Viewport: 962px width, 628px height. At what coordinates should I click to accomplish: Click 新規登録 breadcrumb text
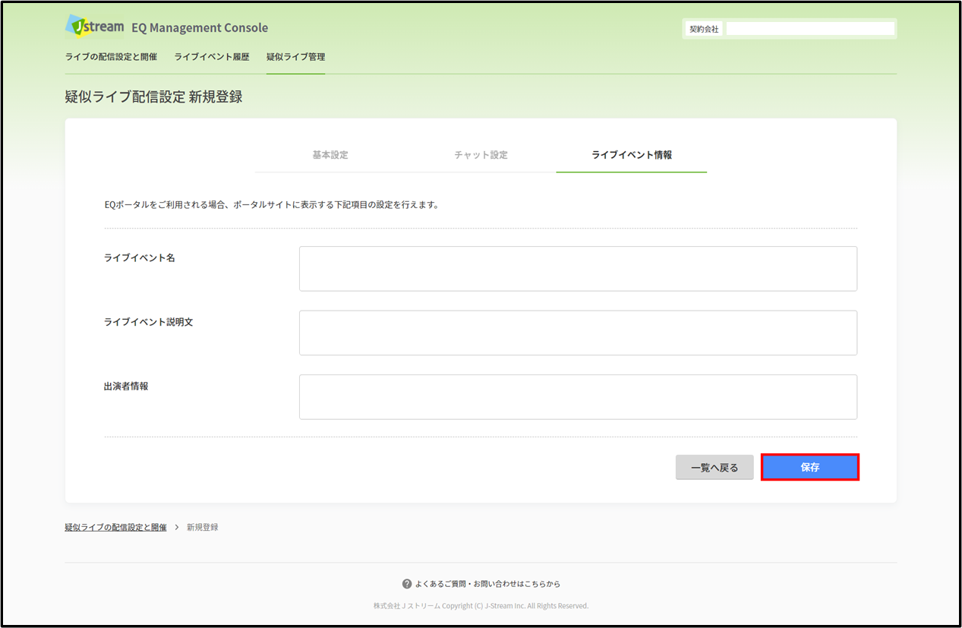point(203,527)
